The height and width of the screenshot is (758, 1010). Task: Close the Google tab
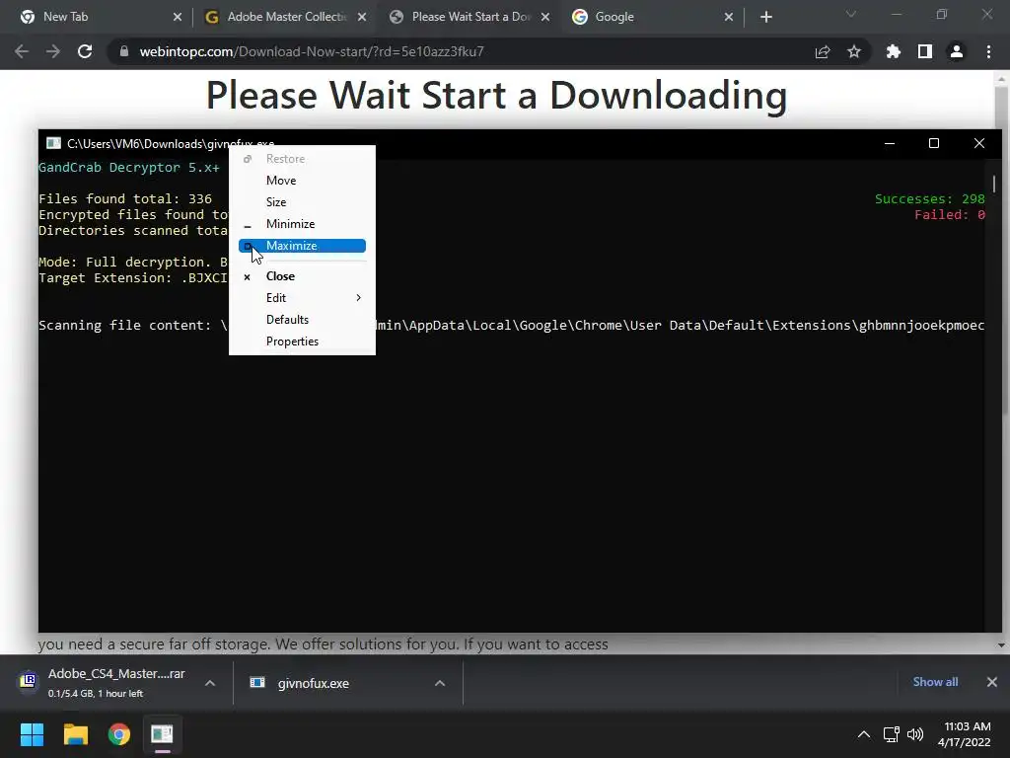(729, 17)
